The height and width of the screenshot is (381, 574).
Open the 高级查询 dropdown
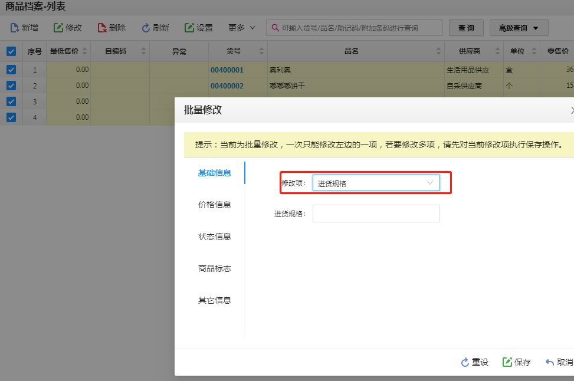tap(519, 28)
